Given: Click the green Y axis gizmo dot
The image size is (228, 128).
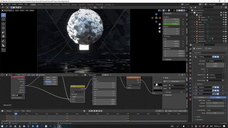Looking at the screenshot, I should click(156, 18).
